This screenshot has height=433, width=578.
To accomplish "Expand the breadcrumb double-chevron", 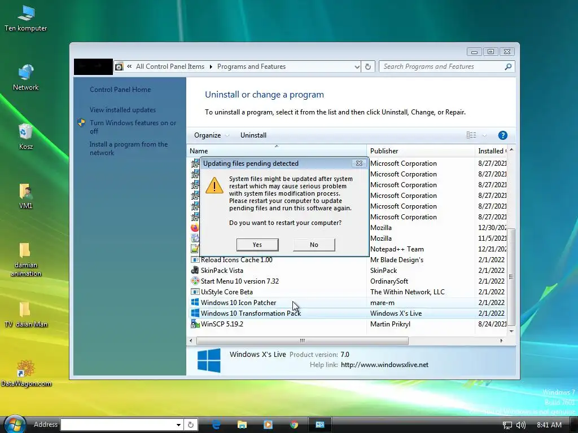I will [x=129, y=67].
